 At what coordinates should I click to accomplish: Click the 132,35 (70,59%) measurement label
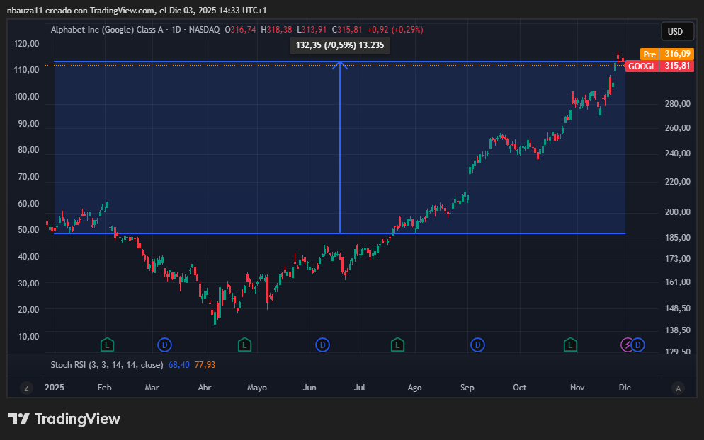tap(340, 45)
